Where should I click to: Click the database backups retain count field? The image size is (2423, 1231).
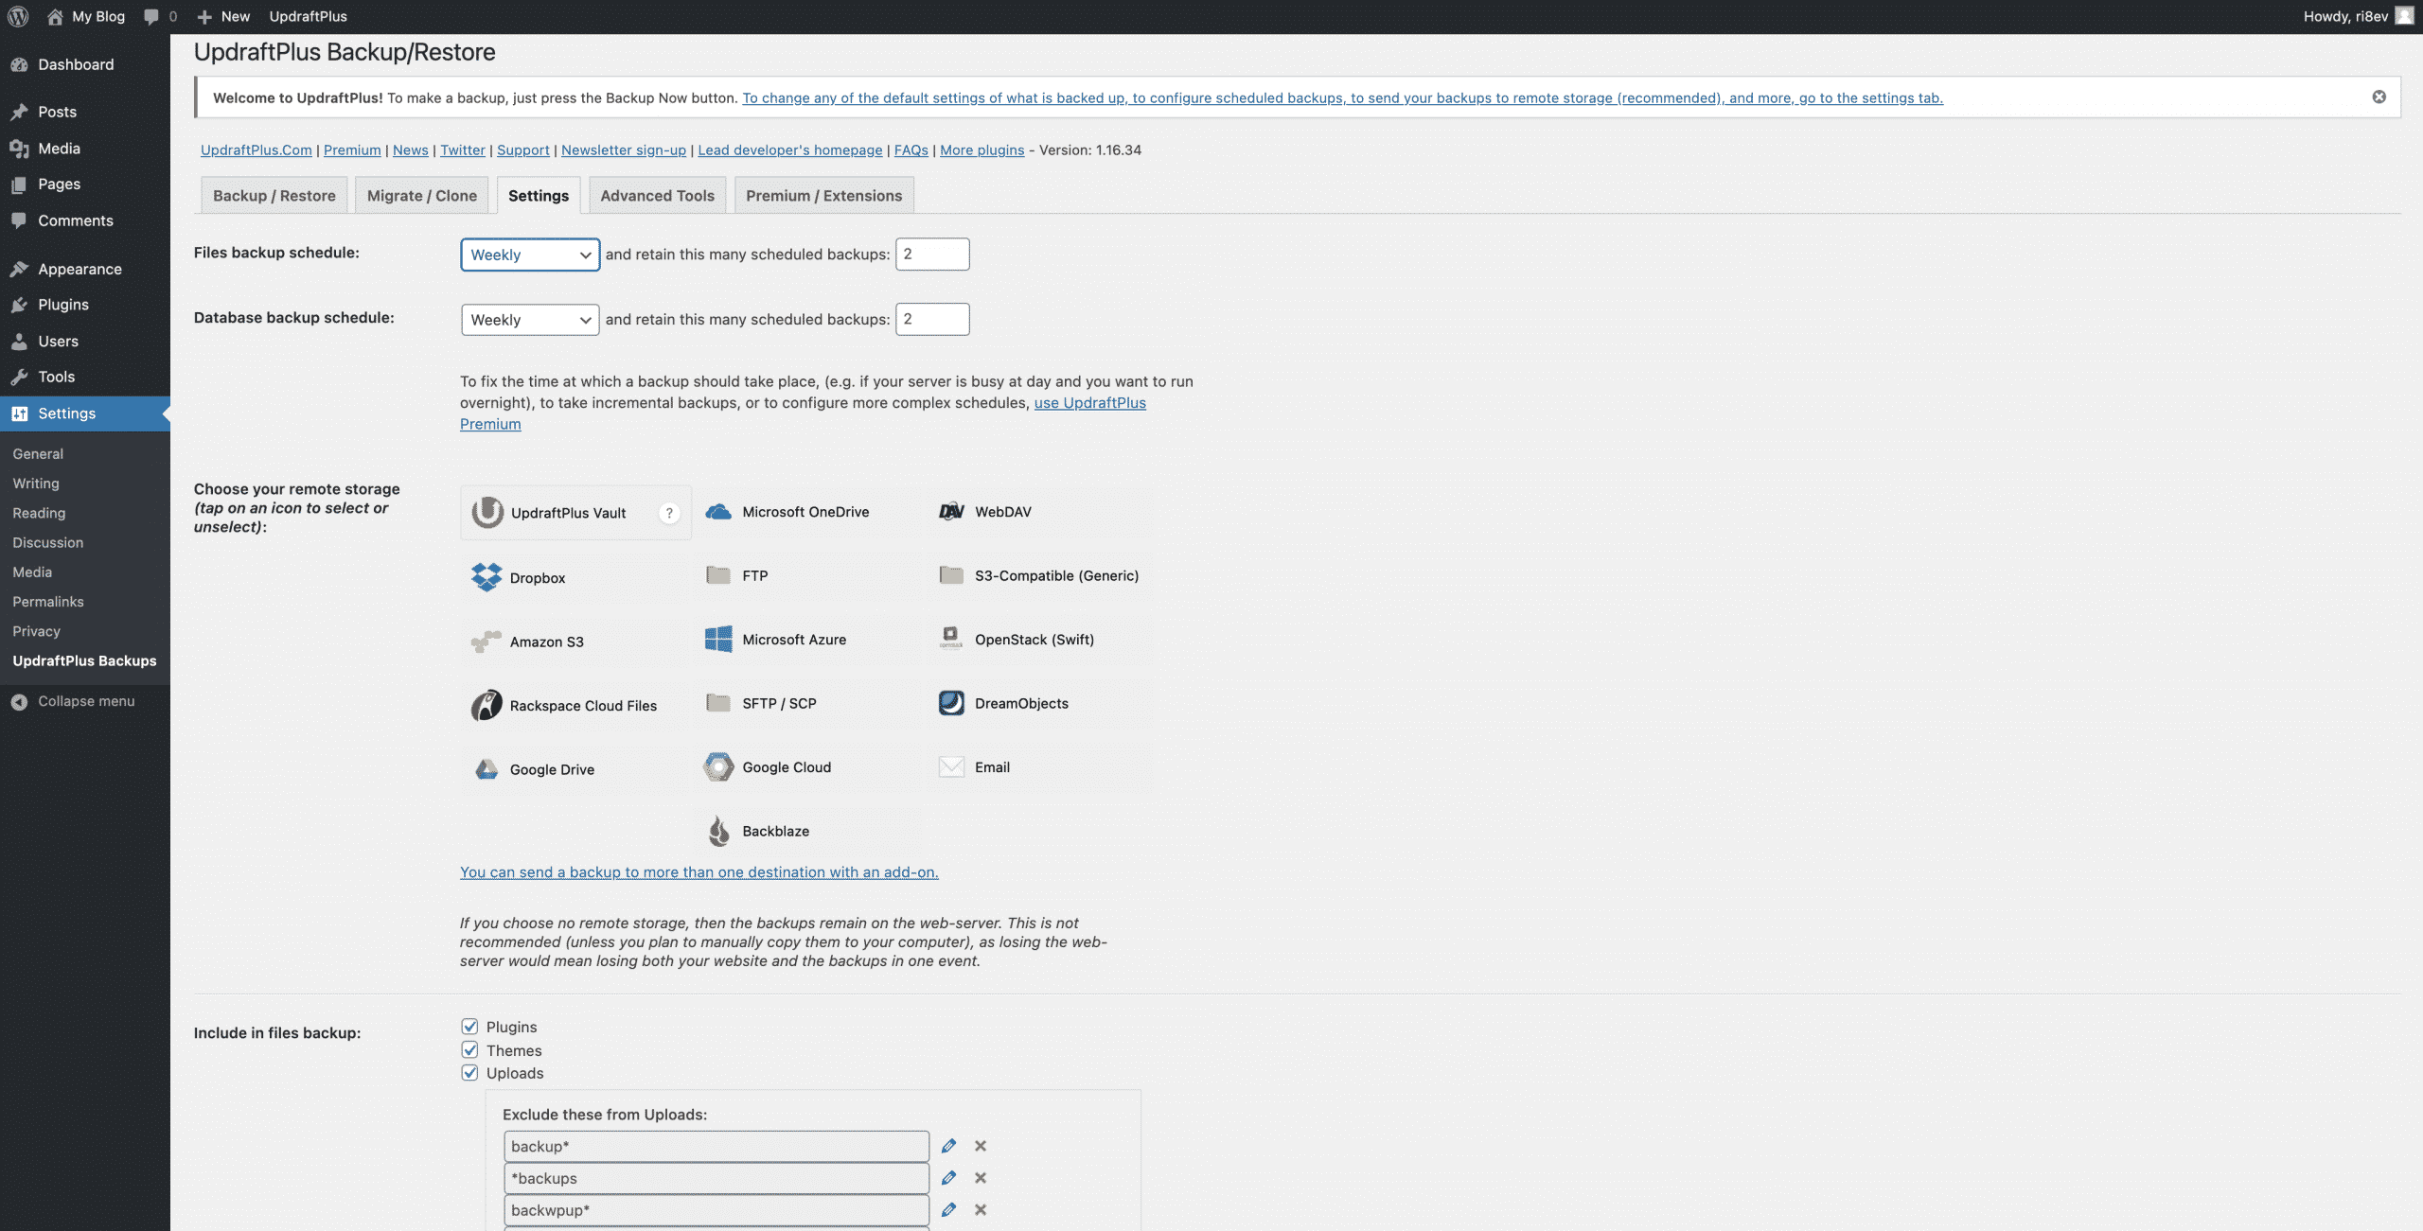[x=931, y=320]
